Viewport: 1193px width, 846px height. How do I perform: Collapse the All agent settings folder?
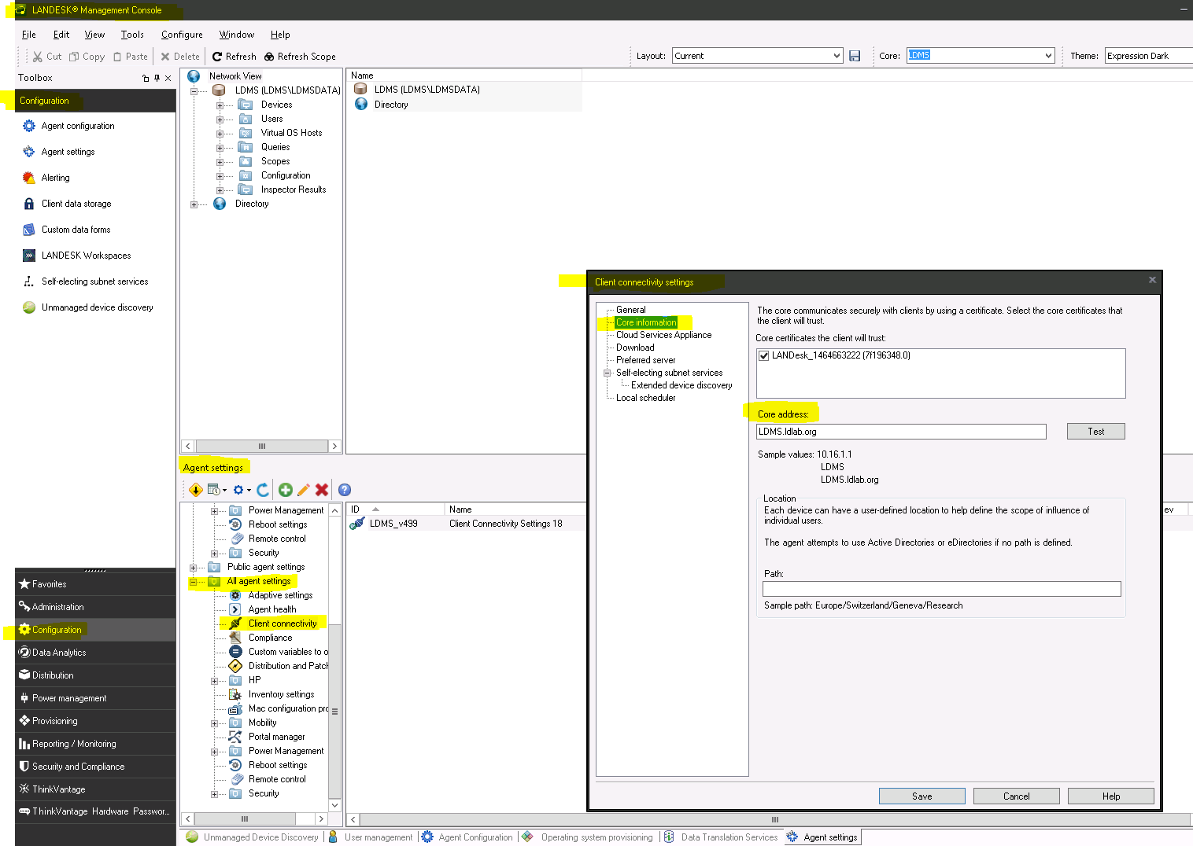pyautogui.click(x=193, y=581)
